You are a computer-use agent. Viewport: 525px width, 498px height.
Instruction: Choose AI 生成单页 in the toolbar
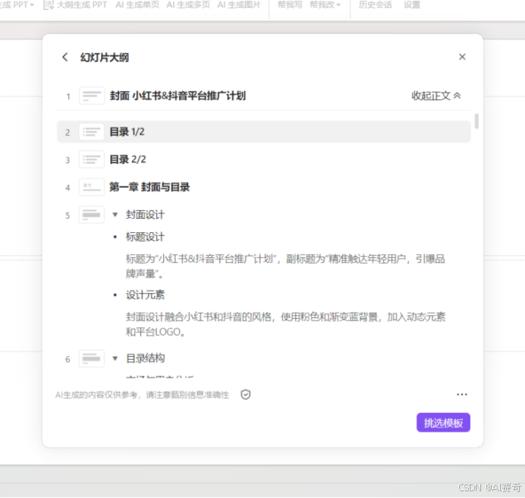tap(137, 5)
